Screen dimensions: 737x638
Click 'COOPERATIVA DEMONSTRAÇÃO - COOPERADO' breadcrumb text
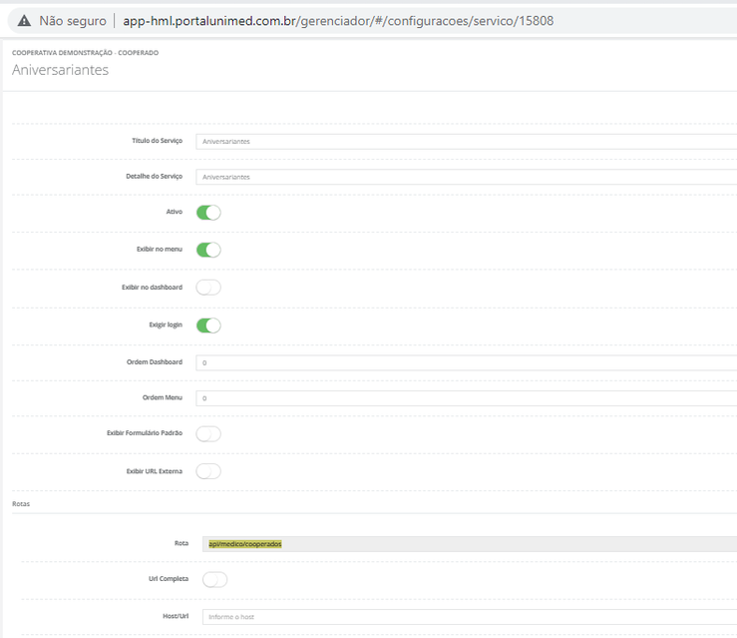85,53
